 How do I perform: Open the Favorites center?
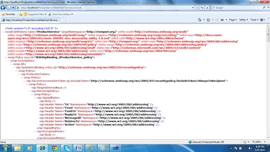click(8, 14)
